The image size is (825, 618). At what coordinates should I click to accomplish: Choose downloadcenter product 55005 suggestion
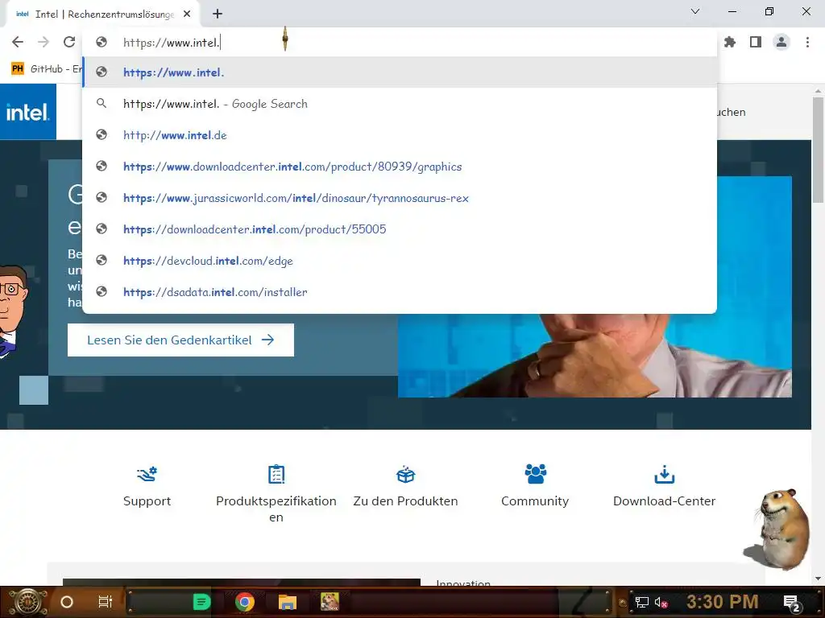pyautogui.click(x=400, y=229)
